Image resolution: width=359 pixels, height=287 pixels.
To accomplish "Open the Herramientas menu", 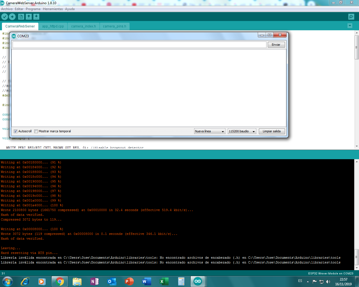I will (x=53, y=9).
